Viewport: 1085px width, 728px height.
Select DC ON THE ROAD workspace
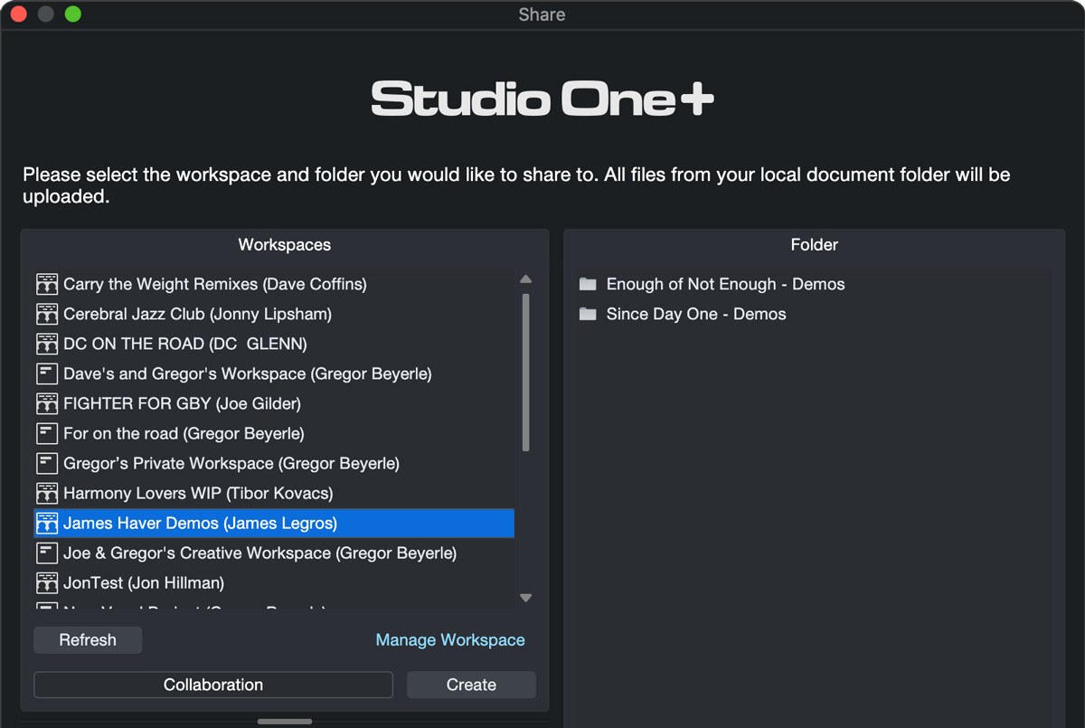point(184,344)
